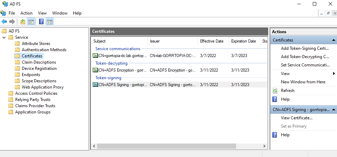
Task: Click the AD FS root folder icon
Action: [x=4, y=31]
